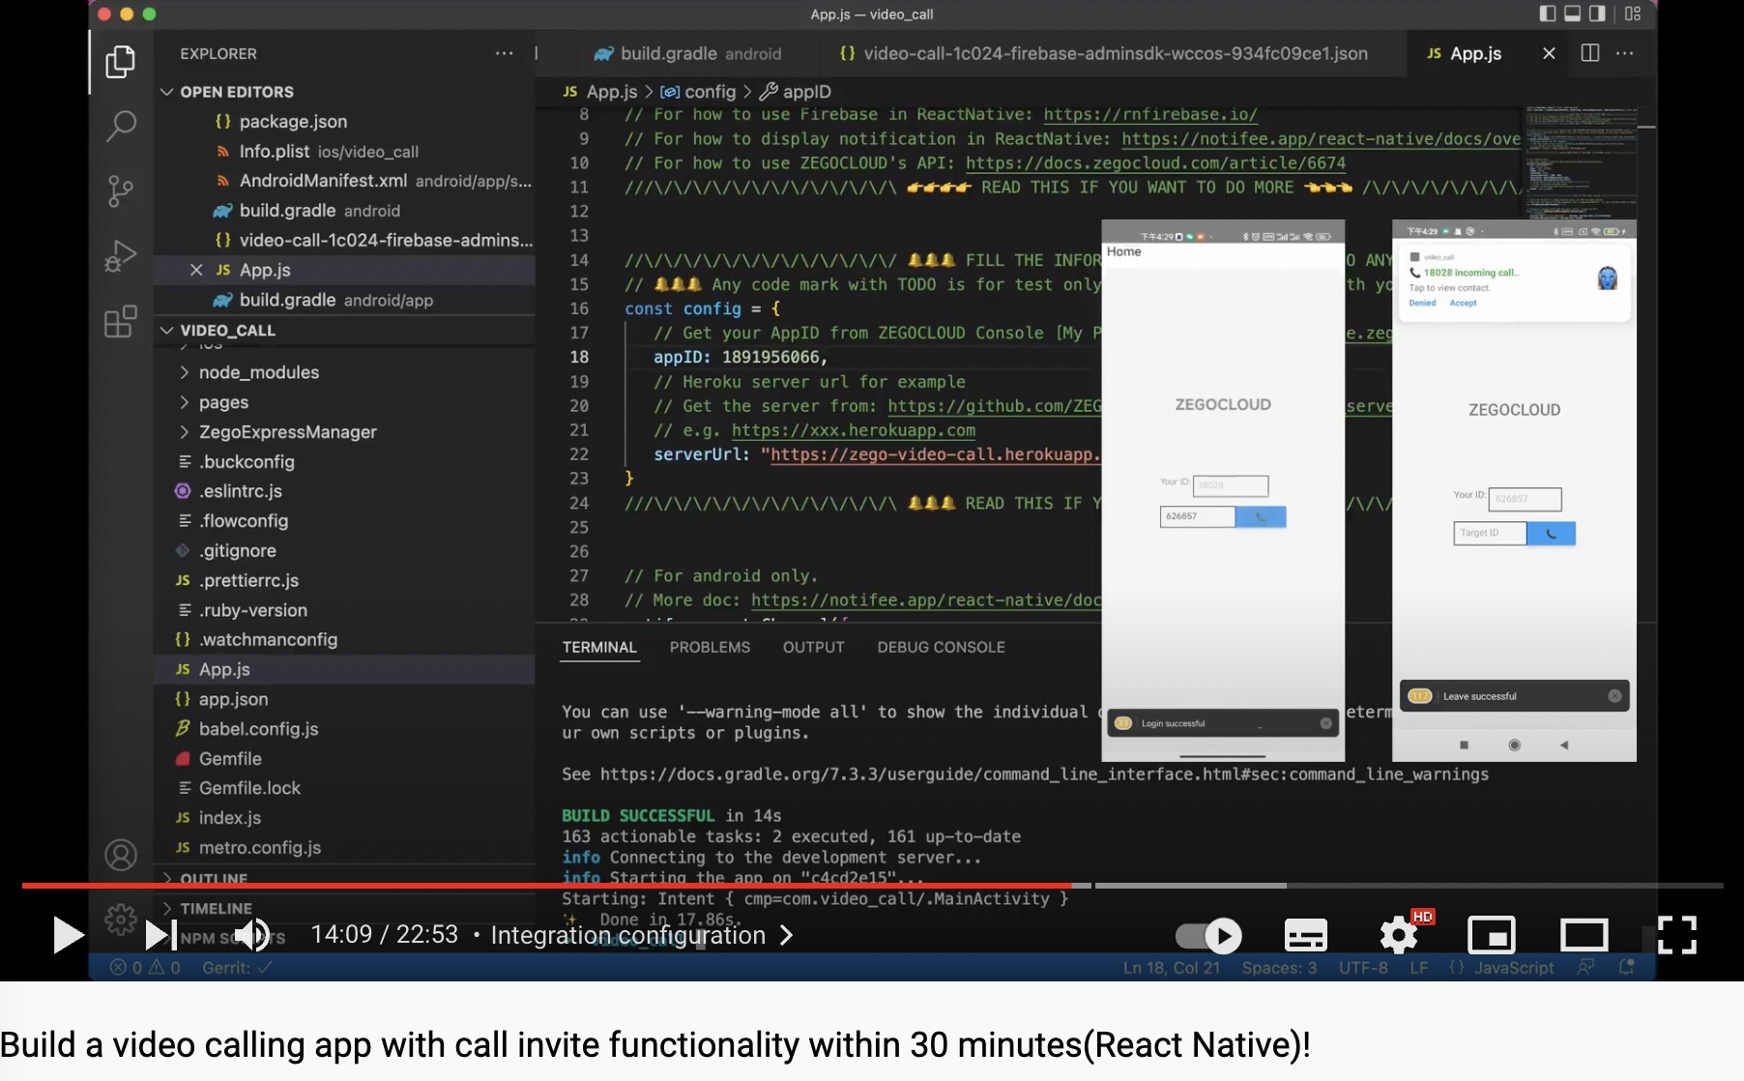Open xxx.herokuapp.com example link
The image size is (1744, 1081).
tap(854, 430)
